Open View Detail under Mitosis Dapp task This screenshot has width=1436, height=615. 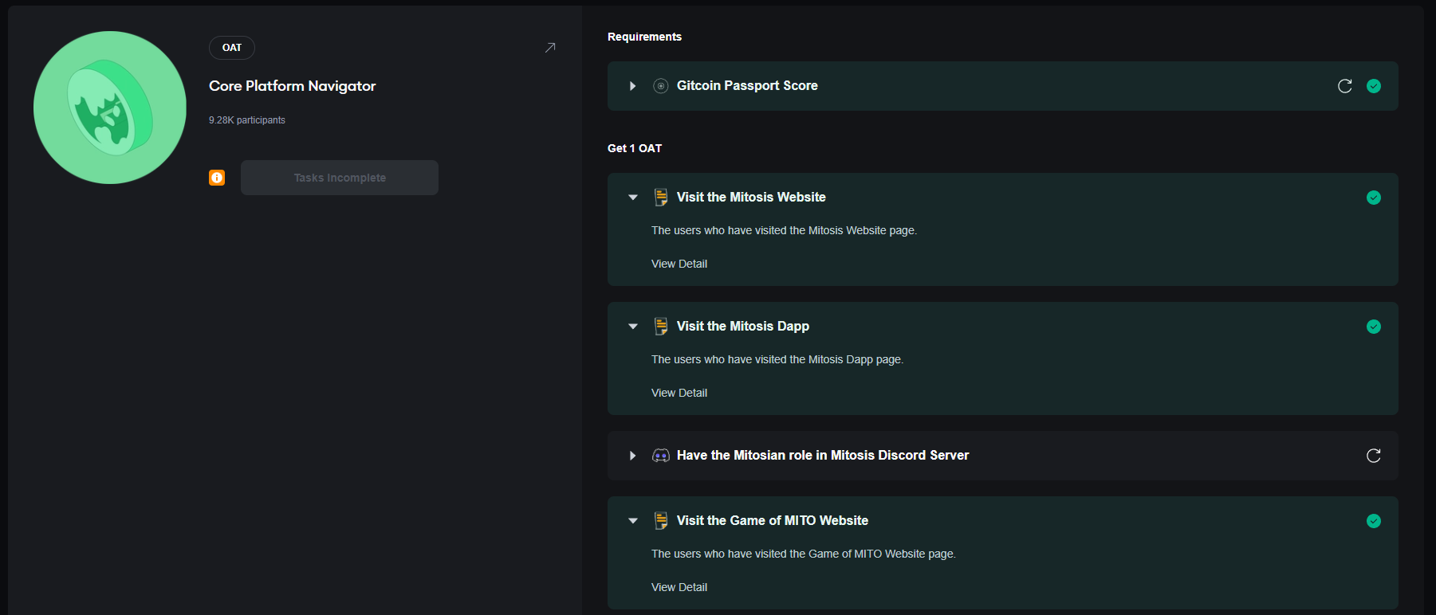point(679,393)
